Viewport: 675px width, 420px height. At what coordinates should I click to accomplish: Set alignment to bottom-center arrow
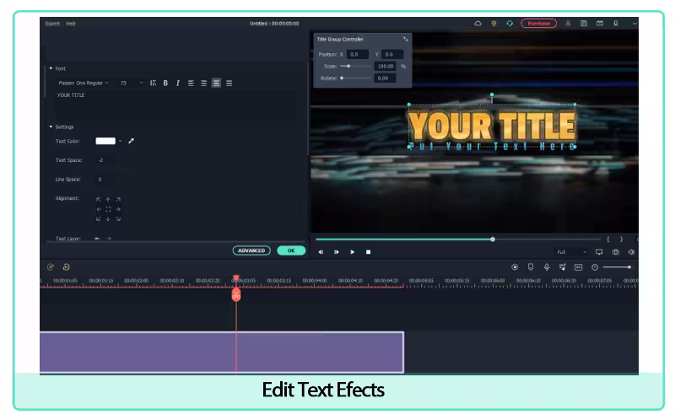point(108,219)
